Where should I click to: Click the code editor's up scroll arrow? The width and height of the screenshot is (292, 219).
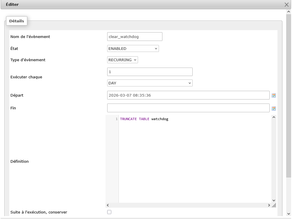(x=273, y=117)
